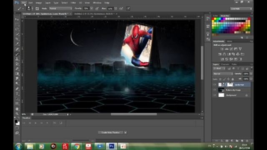The height and width of the screenshot is (150, 267).
Task: Select the Move tool
Action: pyautogui.click(x=17, y=20)
